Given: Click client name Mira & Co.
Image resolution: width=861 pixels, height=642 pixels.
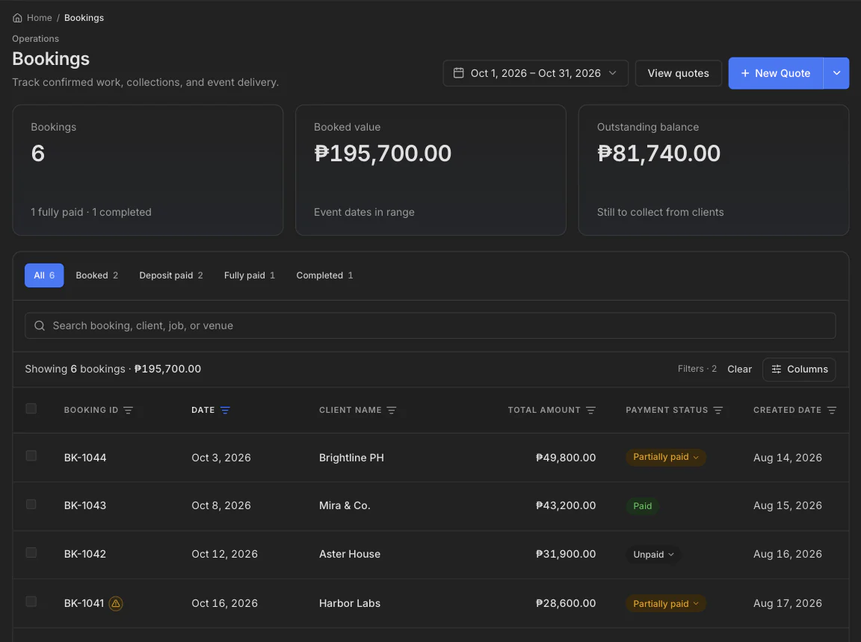Looking at the screenshot, I should click(345, 505).
